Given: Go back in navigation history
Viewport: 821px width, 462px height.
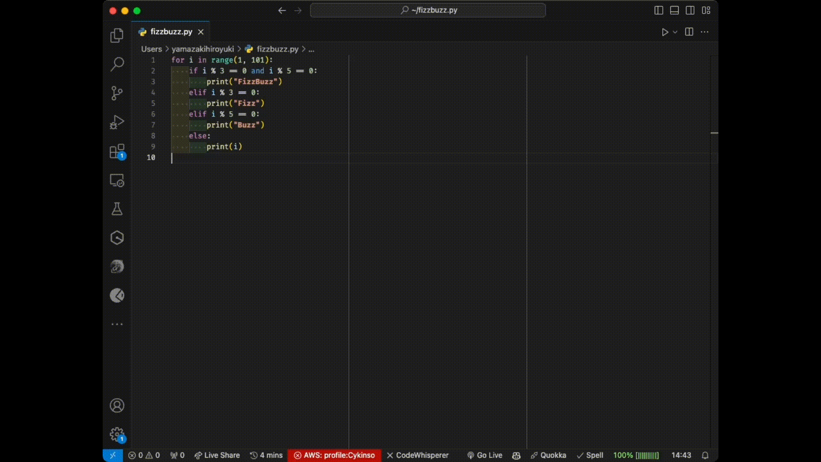Looking at the screenshot, I should (282, 11).
